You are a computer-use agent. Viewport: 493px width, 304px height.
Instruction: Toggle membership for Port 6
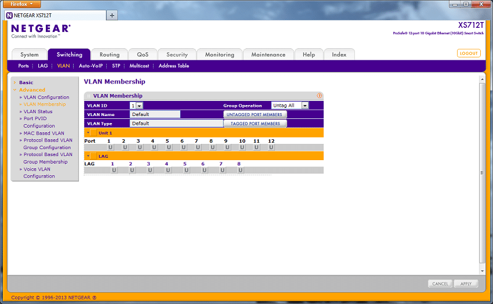click(184, 147)
